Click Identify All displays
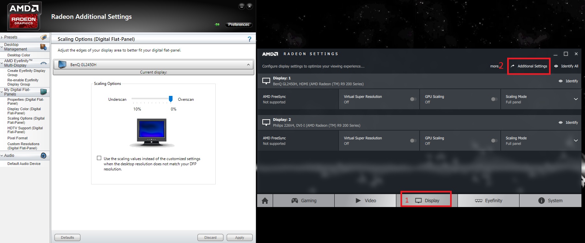The width and height of the screenshot is (585, 243). (566, 66)
